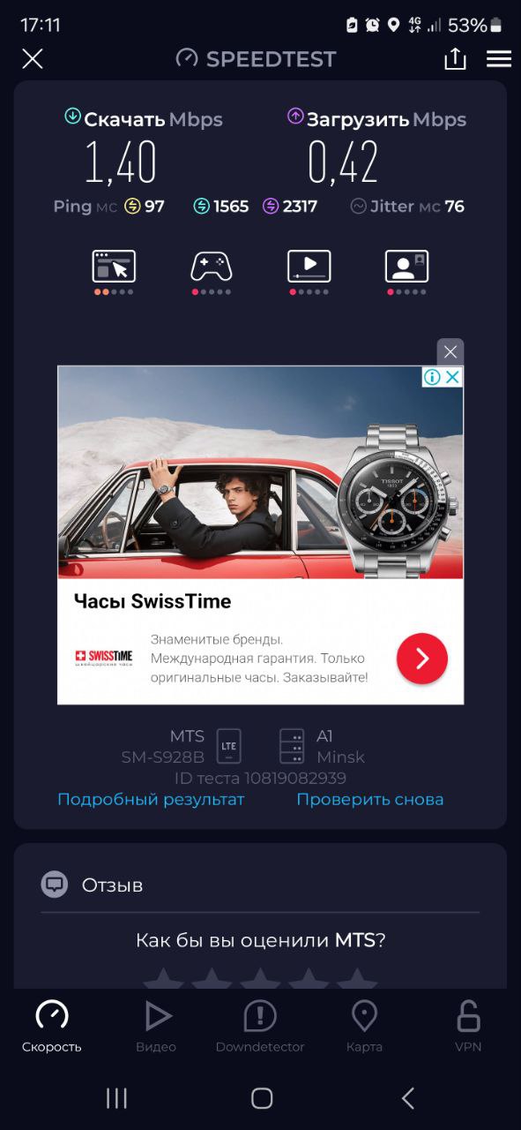Tap the share icon in the header

(454, 59)
